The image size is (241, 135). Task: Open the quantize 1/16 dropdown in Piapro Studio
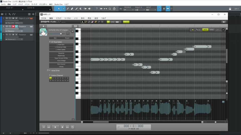coord(115,22)
